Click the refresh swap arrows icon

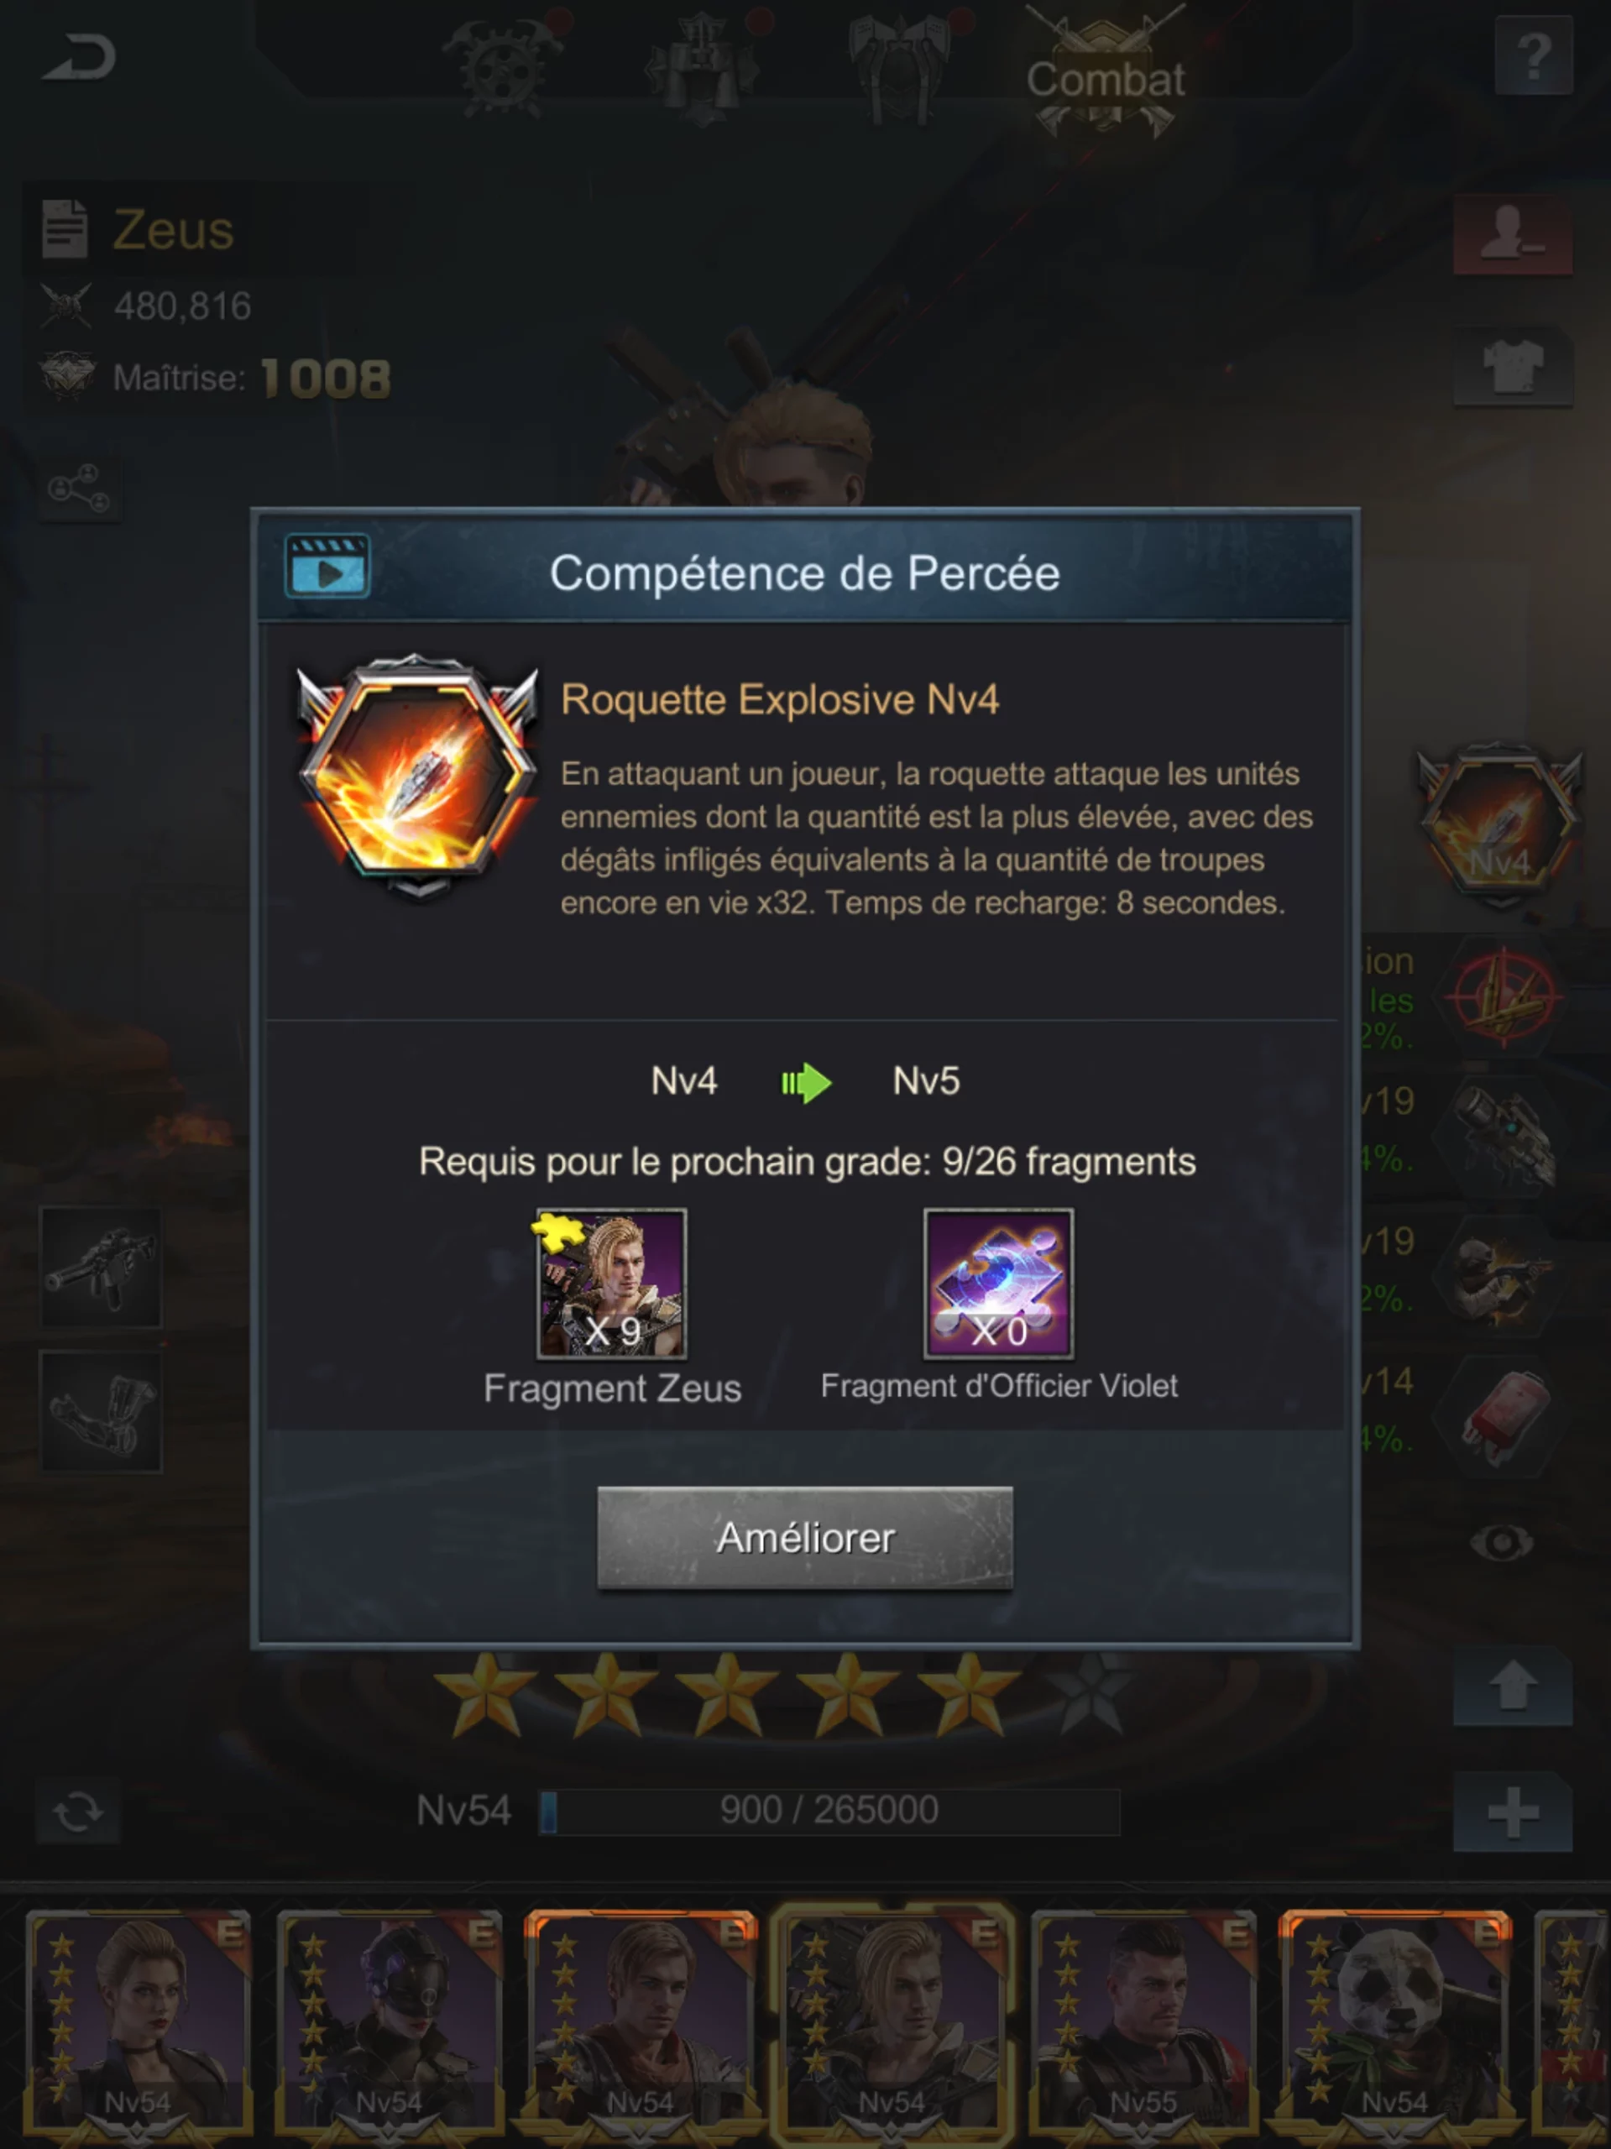point(78,1811)
